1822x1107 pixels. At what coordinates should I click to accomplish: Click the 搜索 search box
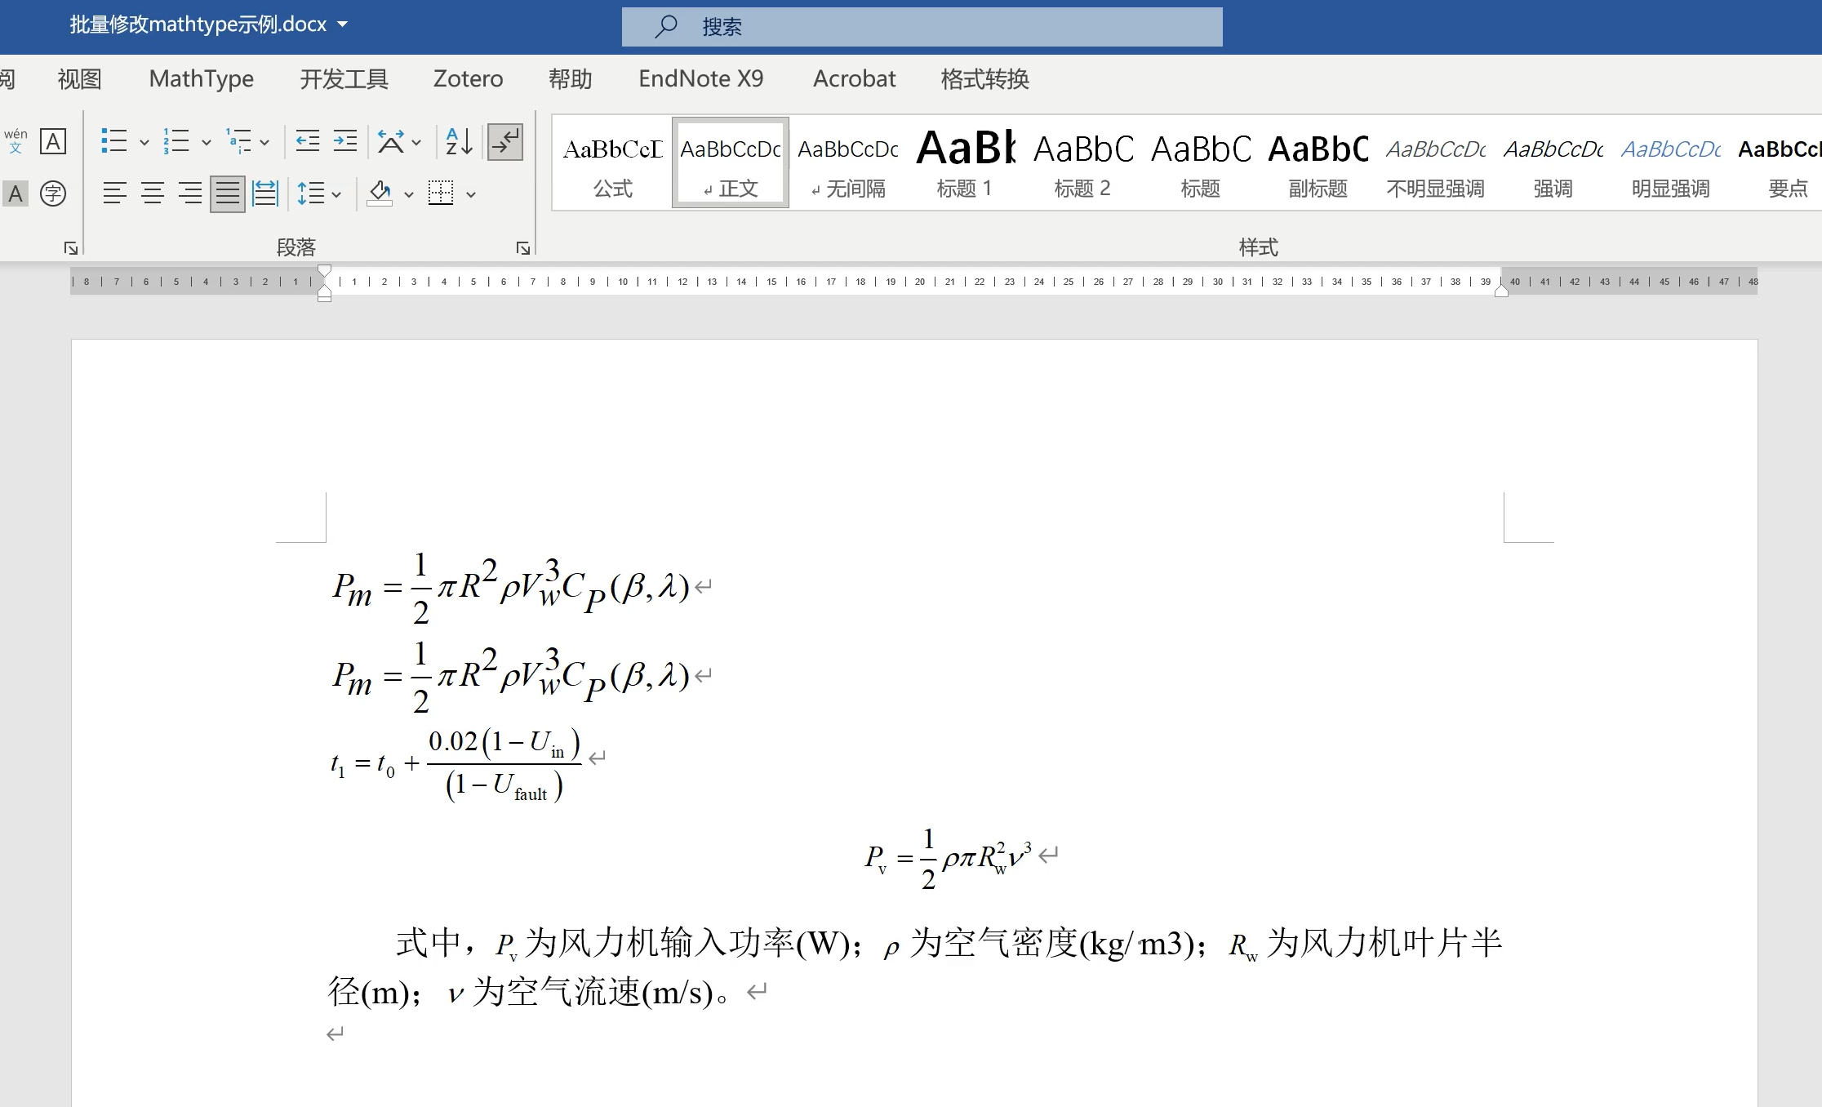(922, 27)
